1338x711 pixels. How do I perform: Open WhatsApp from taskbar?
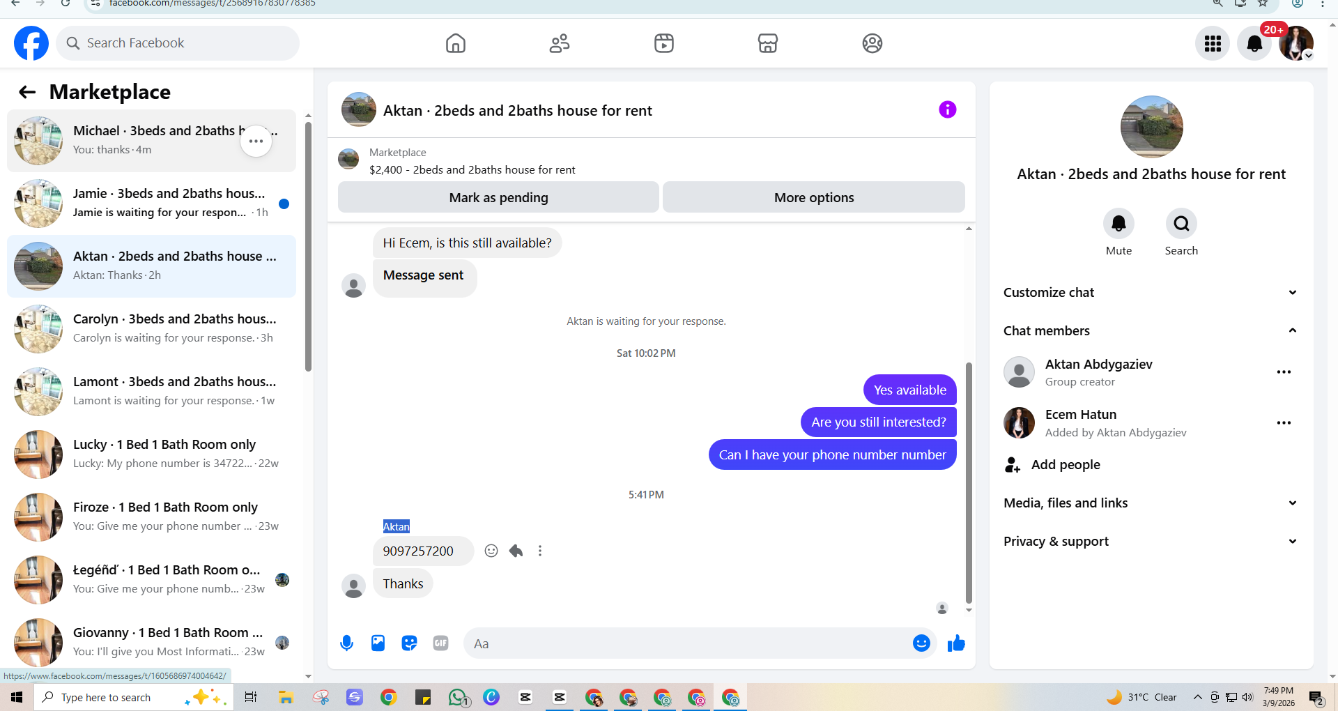(458, 697)
